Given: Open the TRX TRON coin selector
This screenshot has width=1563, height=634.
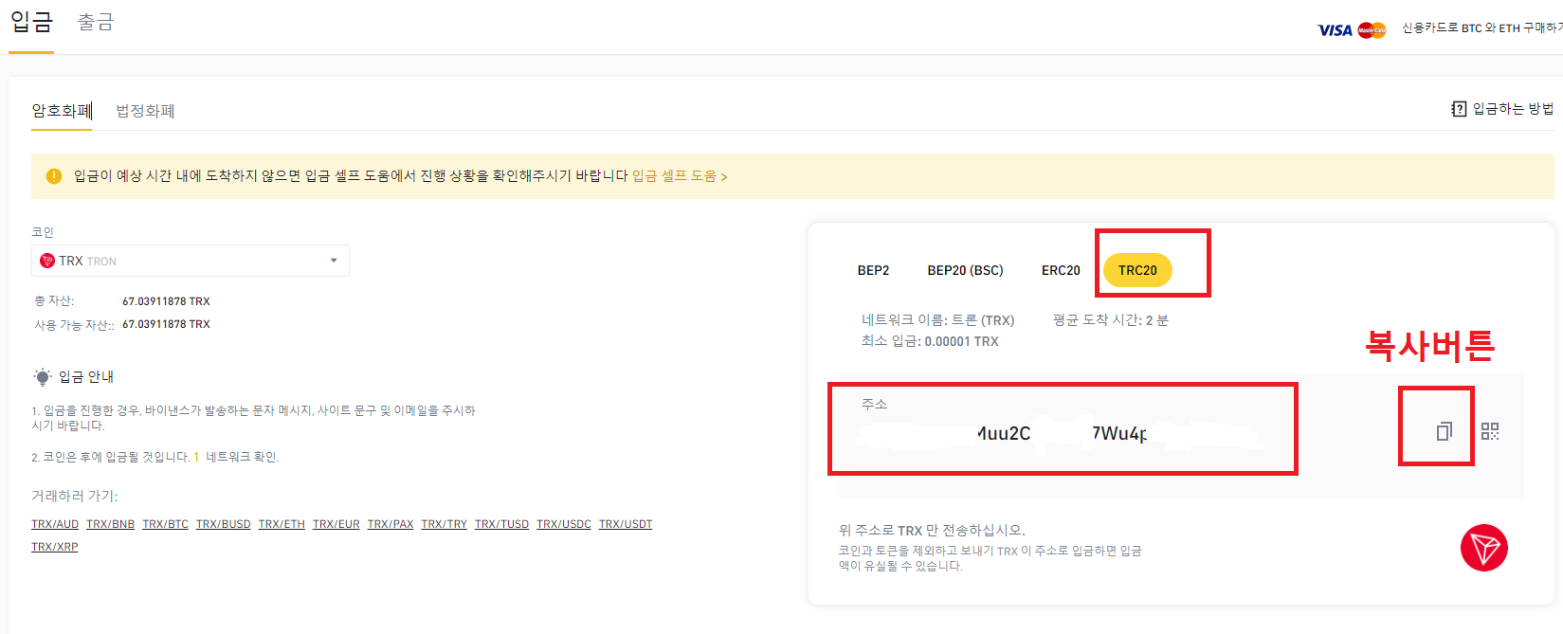Looking at the screenshot, I should point(191,261).
